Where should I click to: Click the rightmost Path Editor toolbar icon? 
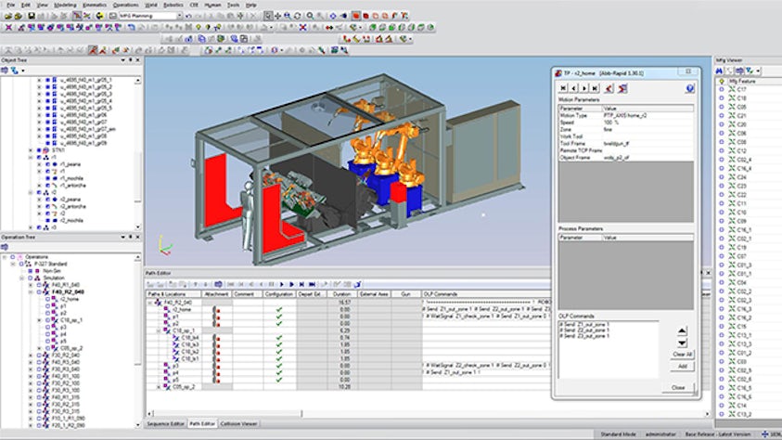357,284
